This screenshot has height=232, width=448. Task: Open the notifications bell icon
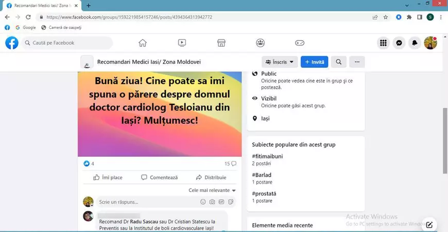415,43
